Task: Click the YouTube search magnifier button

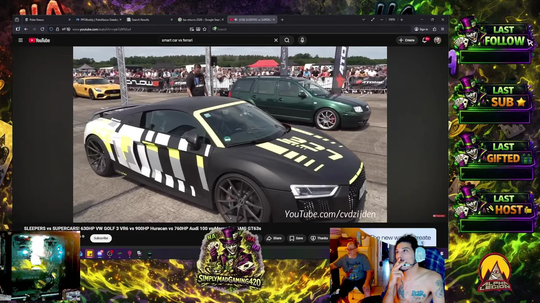Action: click(x=287, y=40)
